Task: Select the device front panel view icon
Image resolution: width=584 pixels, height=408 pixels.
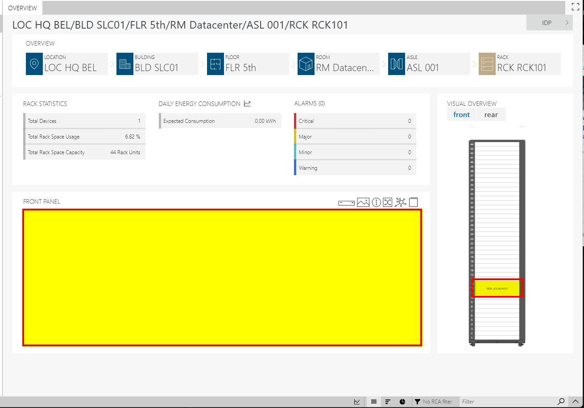Action: click(x=346, y=203)
